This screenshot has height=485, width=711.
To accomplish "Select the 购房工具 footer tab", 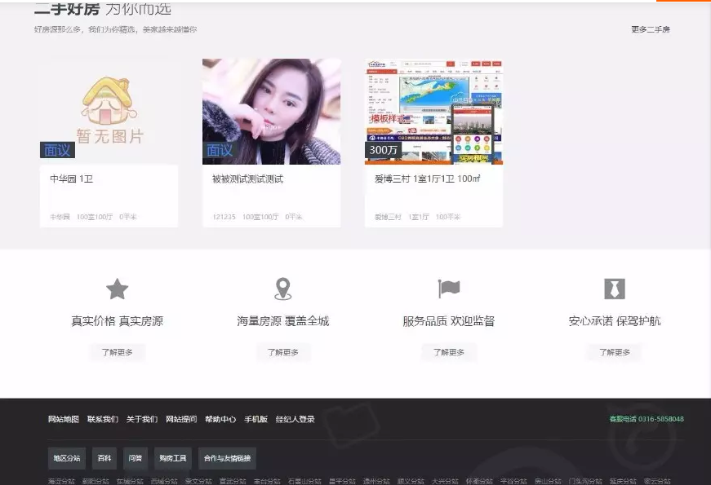I will pos(172,458).
